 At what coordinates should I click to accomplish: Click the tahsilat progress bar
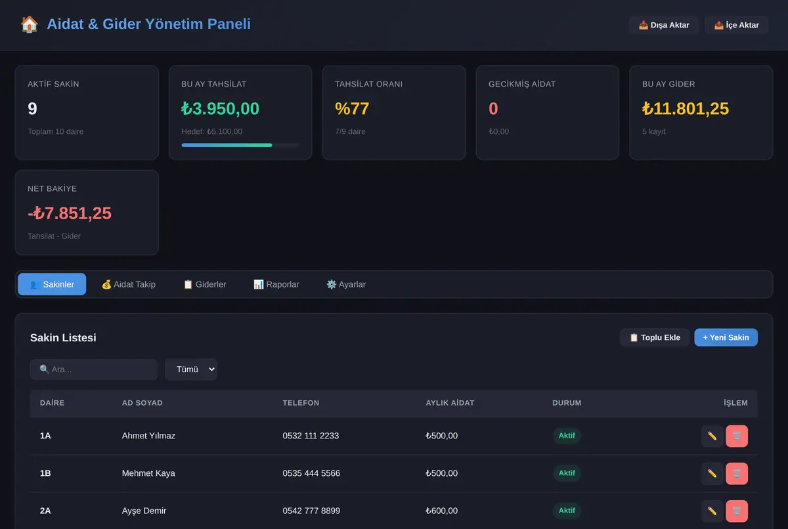coord(240,145)
